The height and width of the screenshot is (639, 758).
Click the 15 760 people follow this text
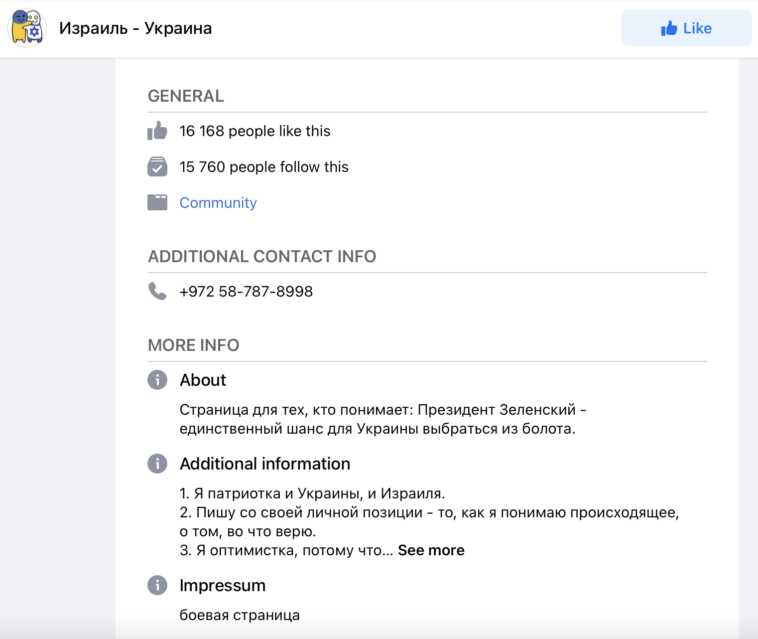(264, 167)
